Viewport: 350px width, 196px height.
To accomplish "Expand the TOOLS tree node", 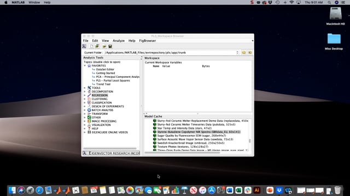I will (85, 88).
